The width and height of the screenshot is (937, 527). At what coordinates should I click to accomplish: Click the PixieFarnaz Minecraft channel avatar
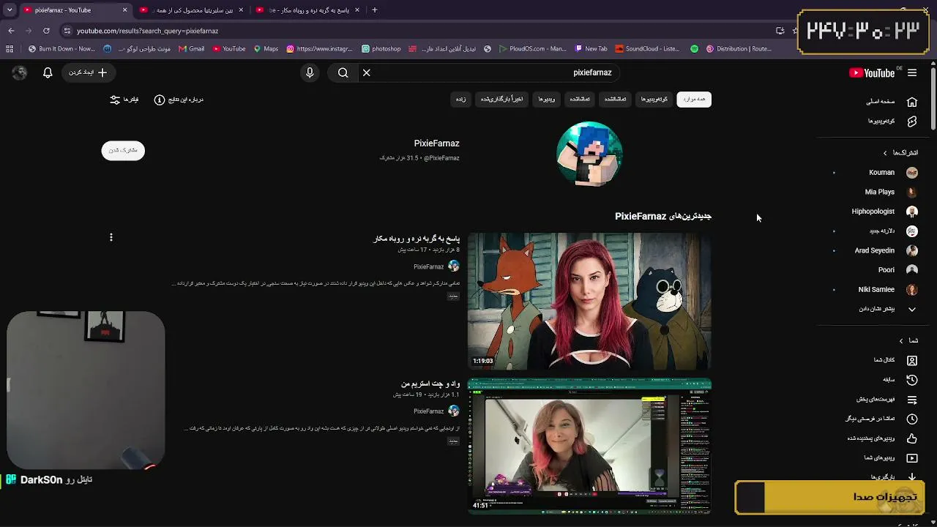coord(589,154)
